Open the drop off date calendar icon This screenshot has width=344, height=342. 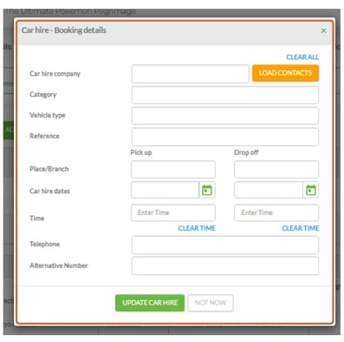click(x=311, y=191)
